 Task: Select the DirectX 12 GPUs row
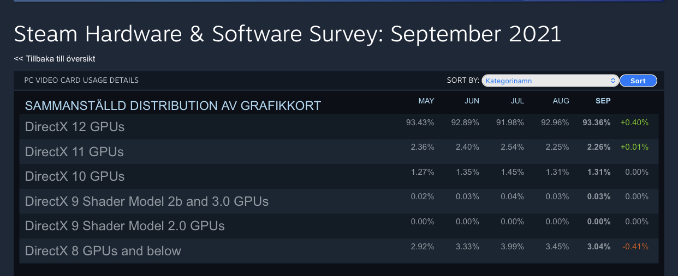[x=75, y=127]
